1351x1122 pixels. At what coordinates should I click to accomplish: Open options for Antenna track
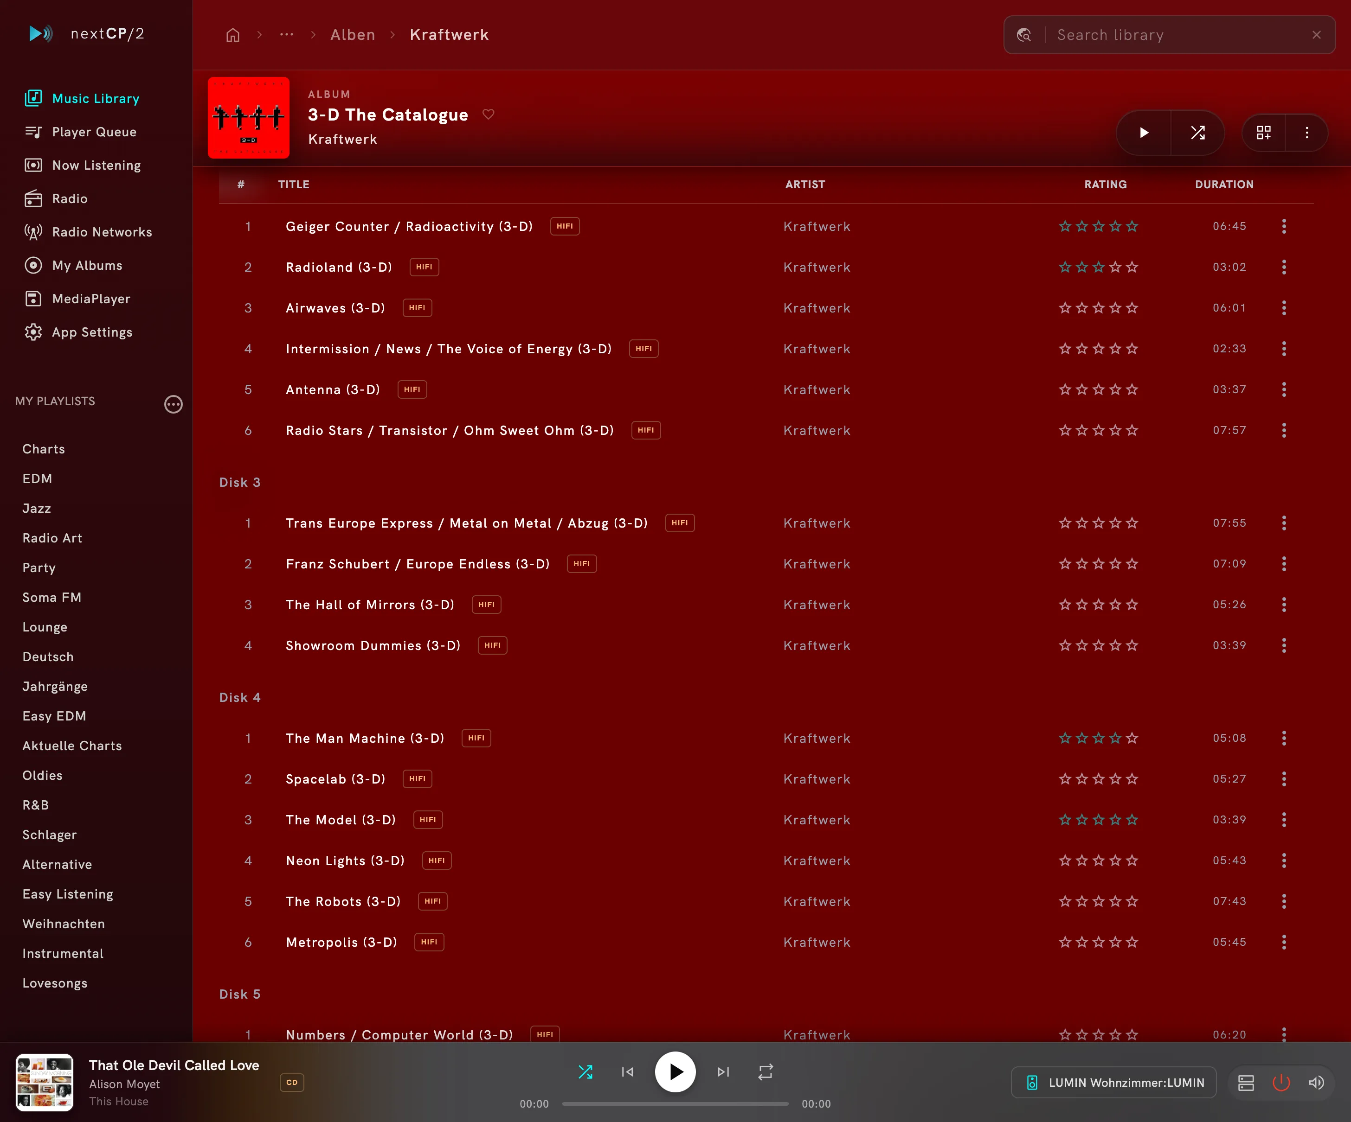pyautogui.click(x=1284, y=389)
